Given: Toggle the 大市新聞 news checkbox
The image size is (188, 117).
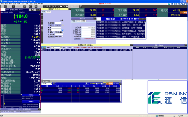Looking at the screenshot, I should [122, 19].
